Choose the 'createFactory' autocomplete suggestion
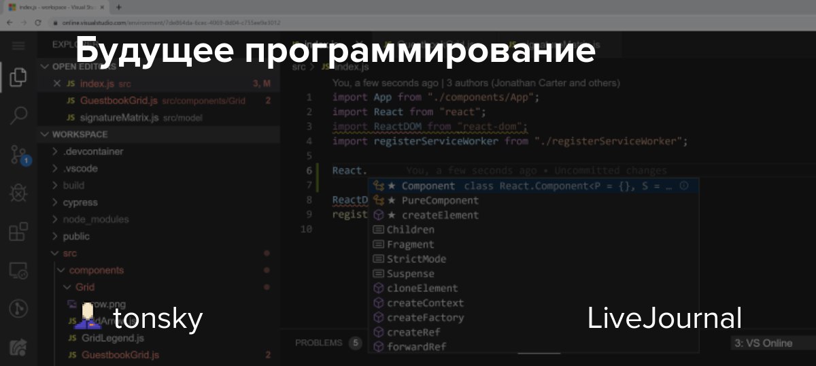The width and height of the screenshot is (816, 366). click(x=533, y=317)
